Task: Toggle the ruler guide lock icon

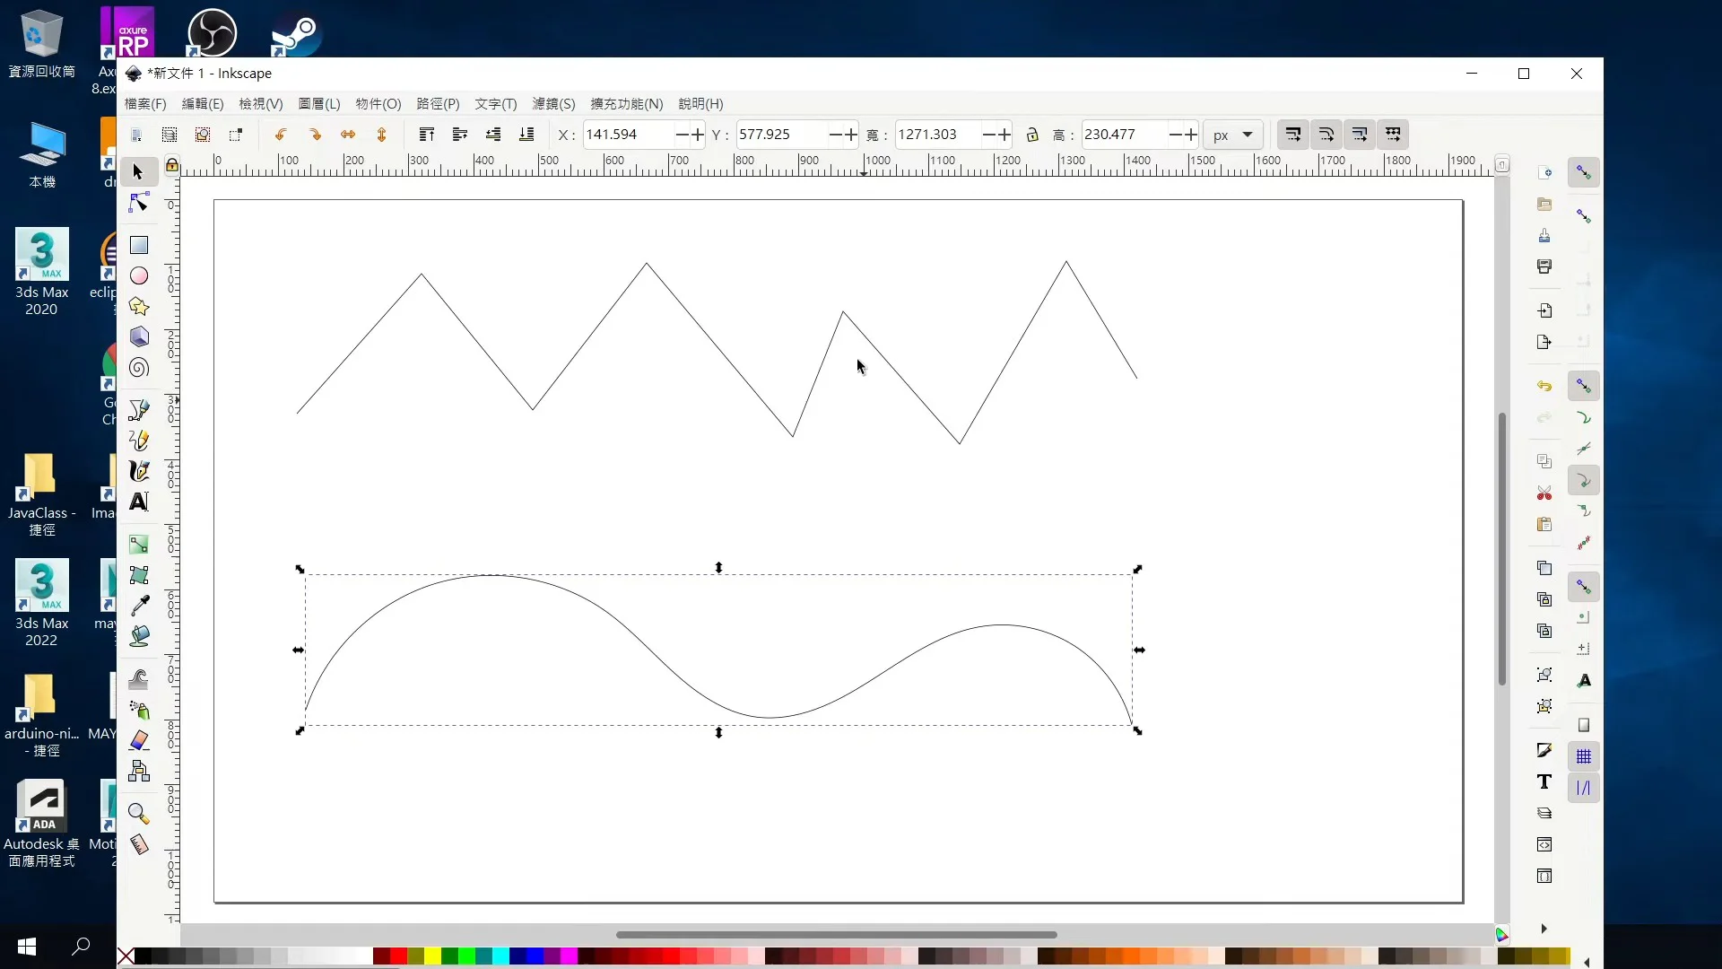Action: [172, 165]
